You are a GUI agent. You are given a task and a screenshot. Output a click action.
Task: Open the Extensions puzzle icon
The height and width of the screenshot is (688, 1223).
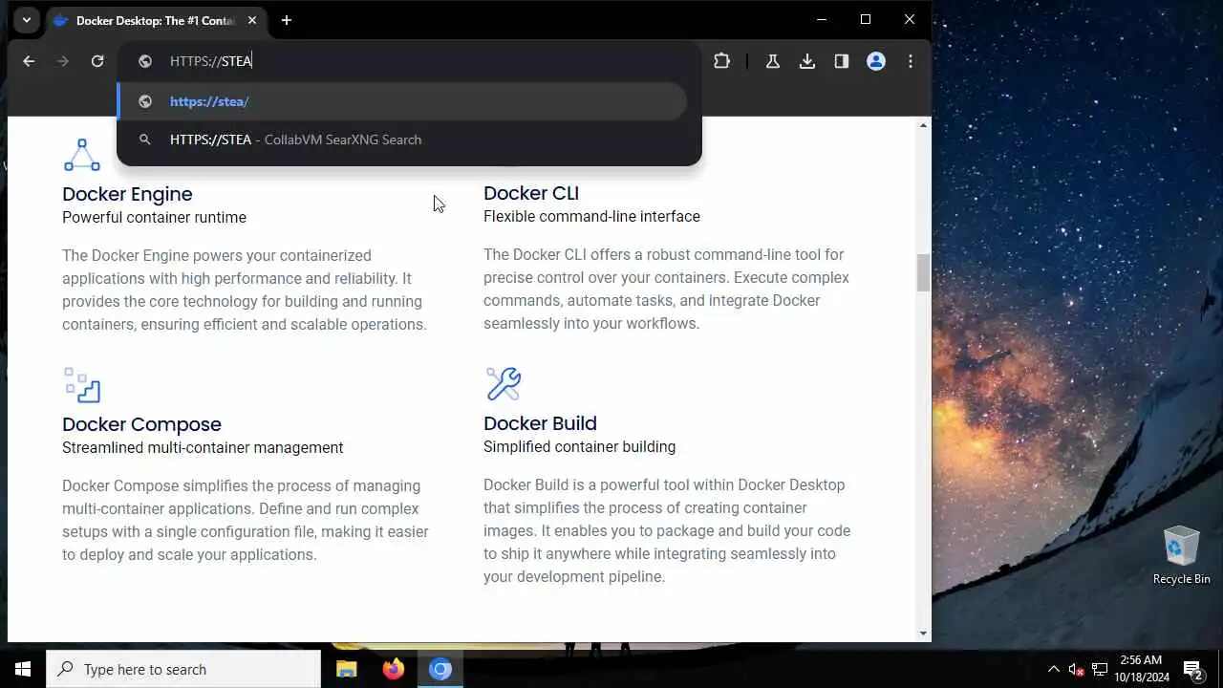point(721,61)
